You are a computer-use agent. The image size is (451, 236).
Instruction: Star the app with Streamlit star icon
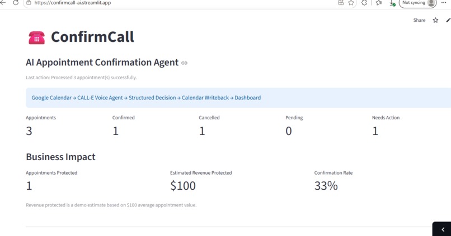tap(435, 20)
